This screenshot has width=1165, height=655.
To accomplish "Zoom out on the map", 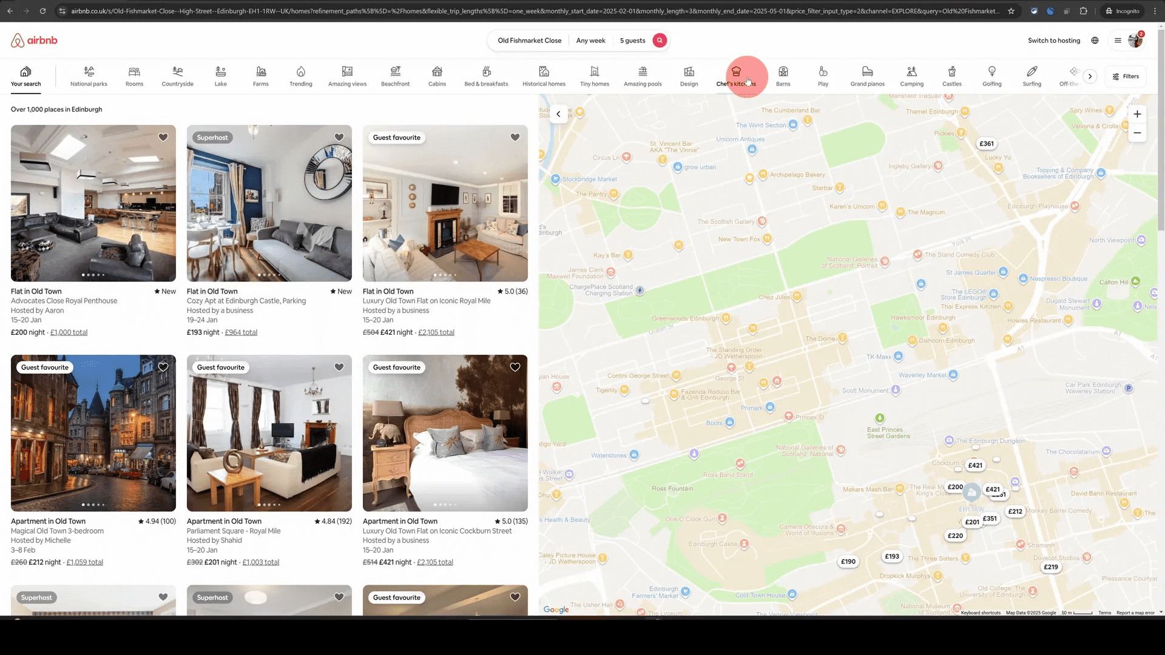I will [x=1137, y=133].
